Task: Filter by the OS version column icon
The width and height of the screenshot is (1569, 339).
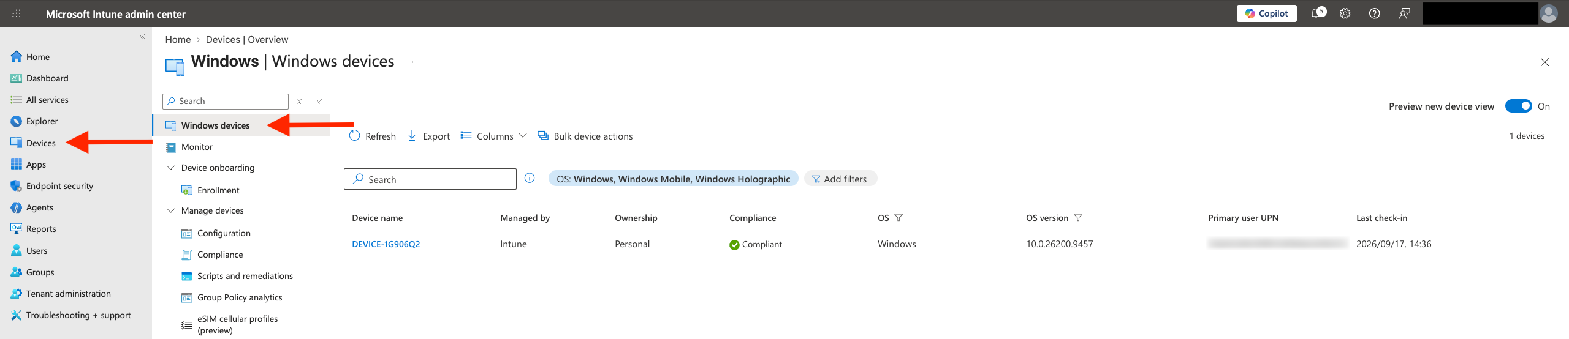Action: 1078,218
